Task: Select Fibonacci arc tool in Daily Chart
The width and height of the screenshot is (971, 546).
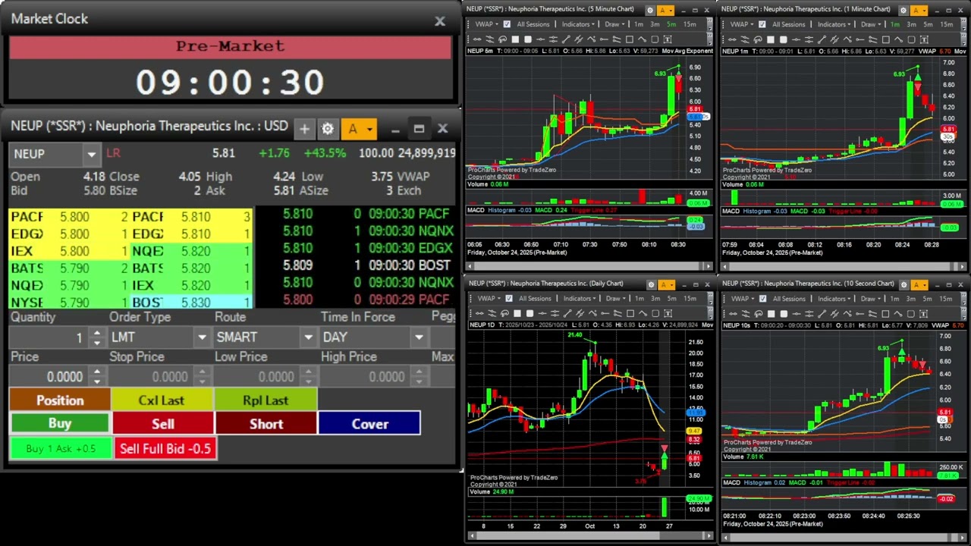Action: [x=504, y=312]
